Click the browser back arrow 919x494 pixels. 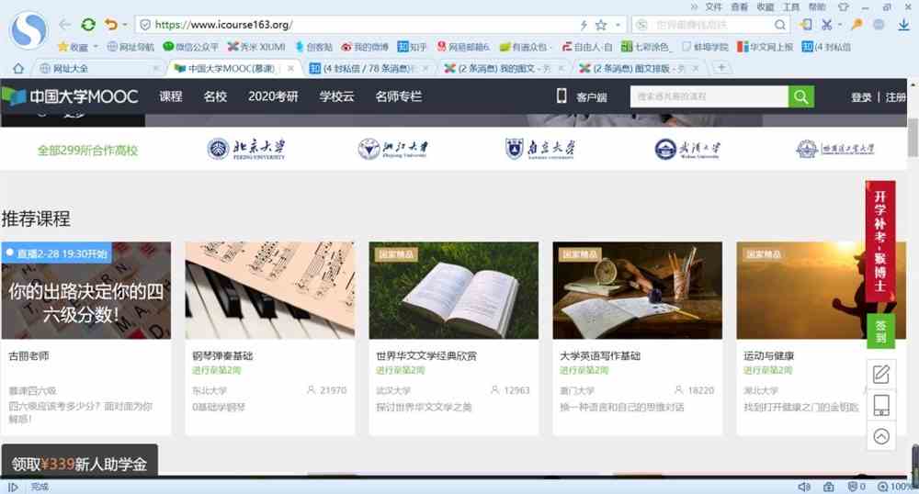pos(65,25)
